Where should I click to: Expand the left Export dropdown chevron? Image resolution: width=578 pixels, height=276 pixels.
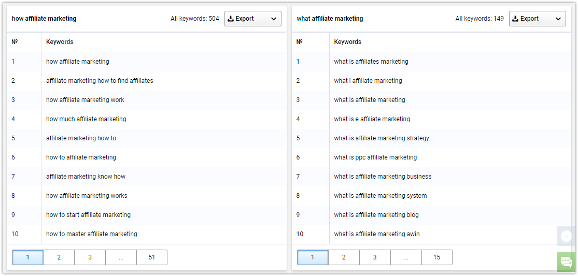274,19
